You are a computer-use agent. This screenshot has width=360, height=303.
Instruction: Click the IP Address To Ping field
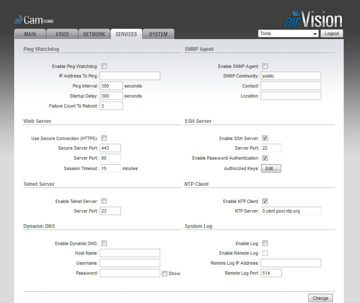[130, 75]
